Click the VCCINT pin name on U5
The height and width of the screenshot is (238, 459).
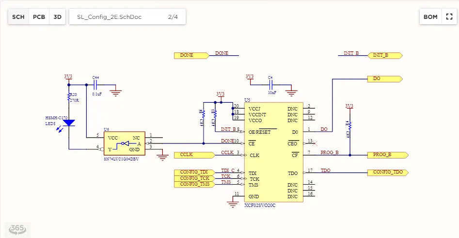click(257, 114)
